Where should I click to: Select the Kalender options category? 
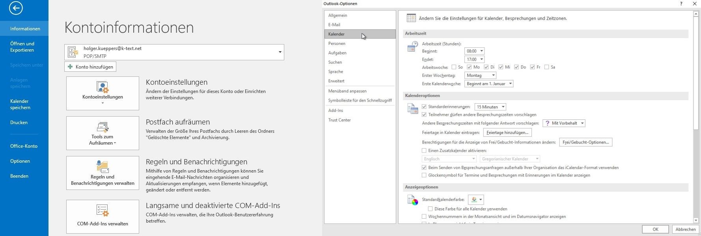pyautogui.click(x=360, y=34)
